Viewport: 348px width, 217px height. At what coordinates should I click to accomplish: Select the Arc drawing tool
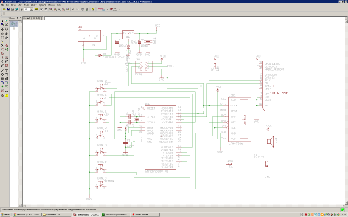(x=7, y=75)
